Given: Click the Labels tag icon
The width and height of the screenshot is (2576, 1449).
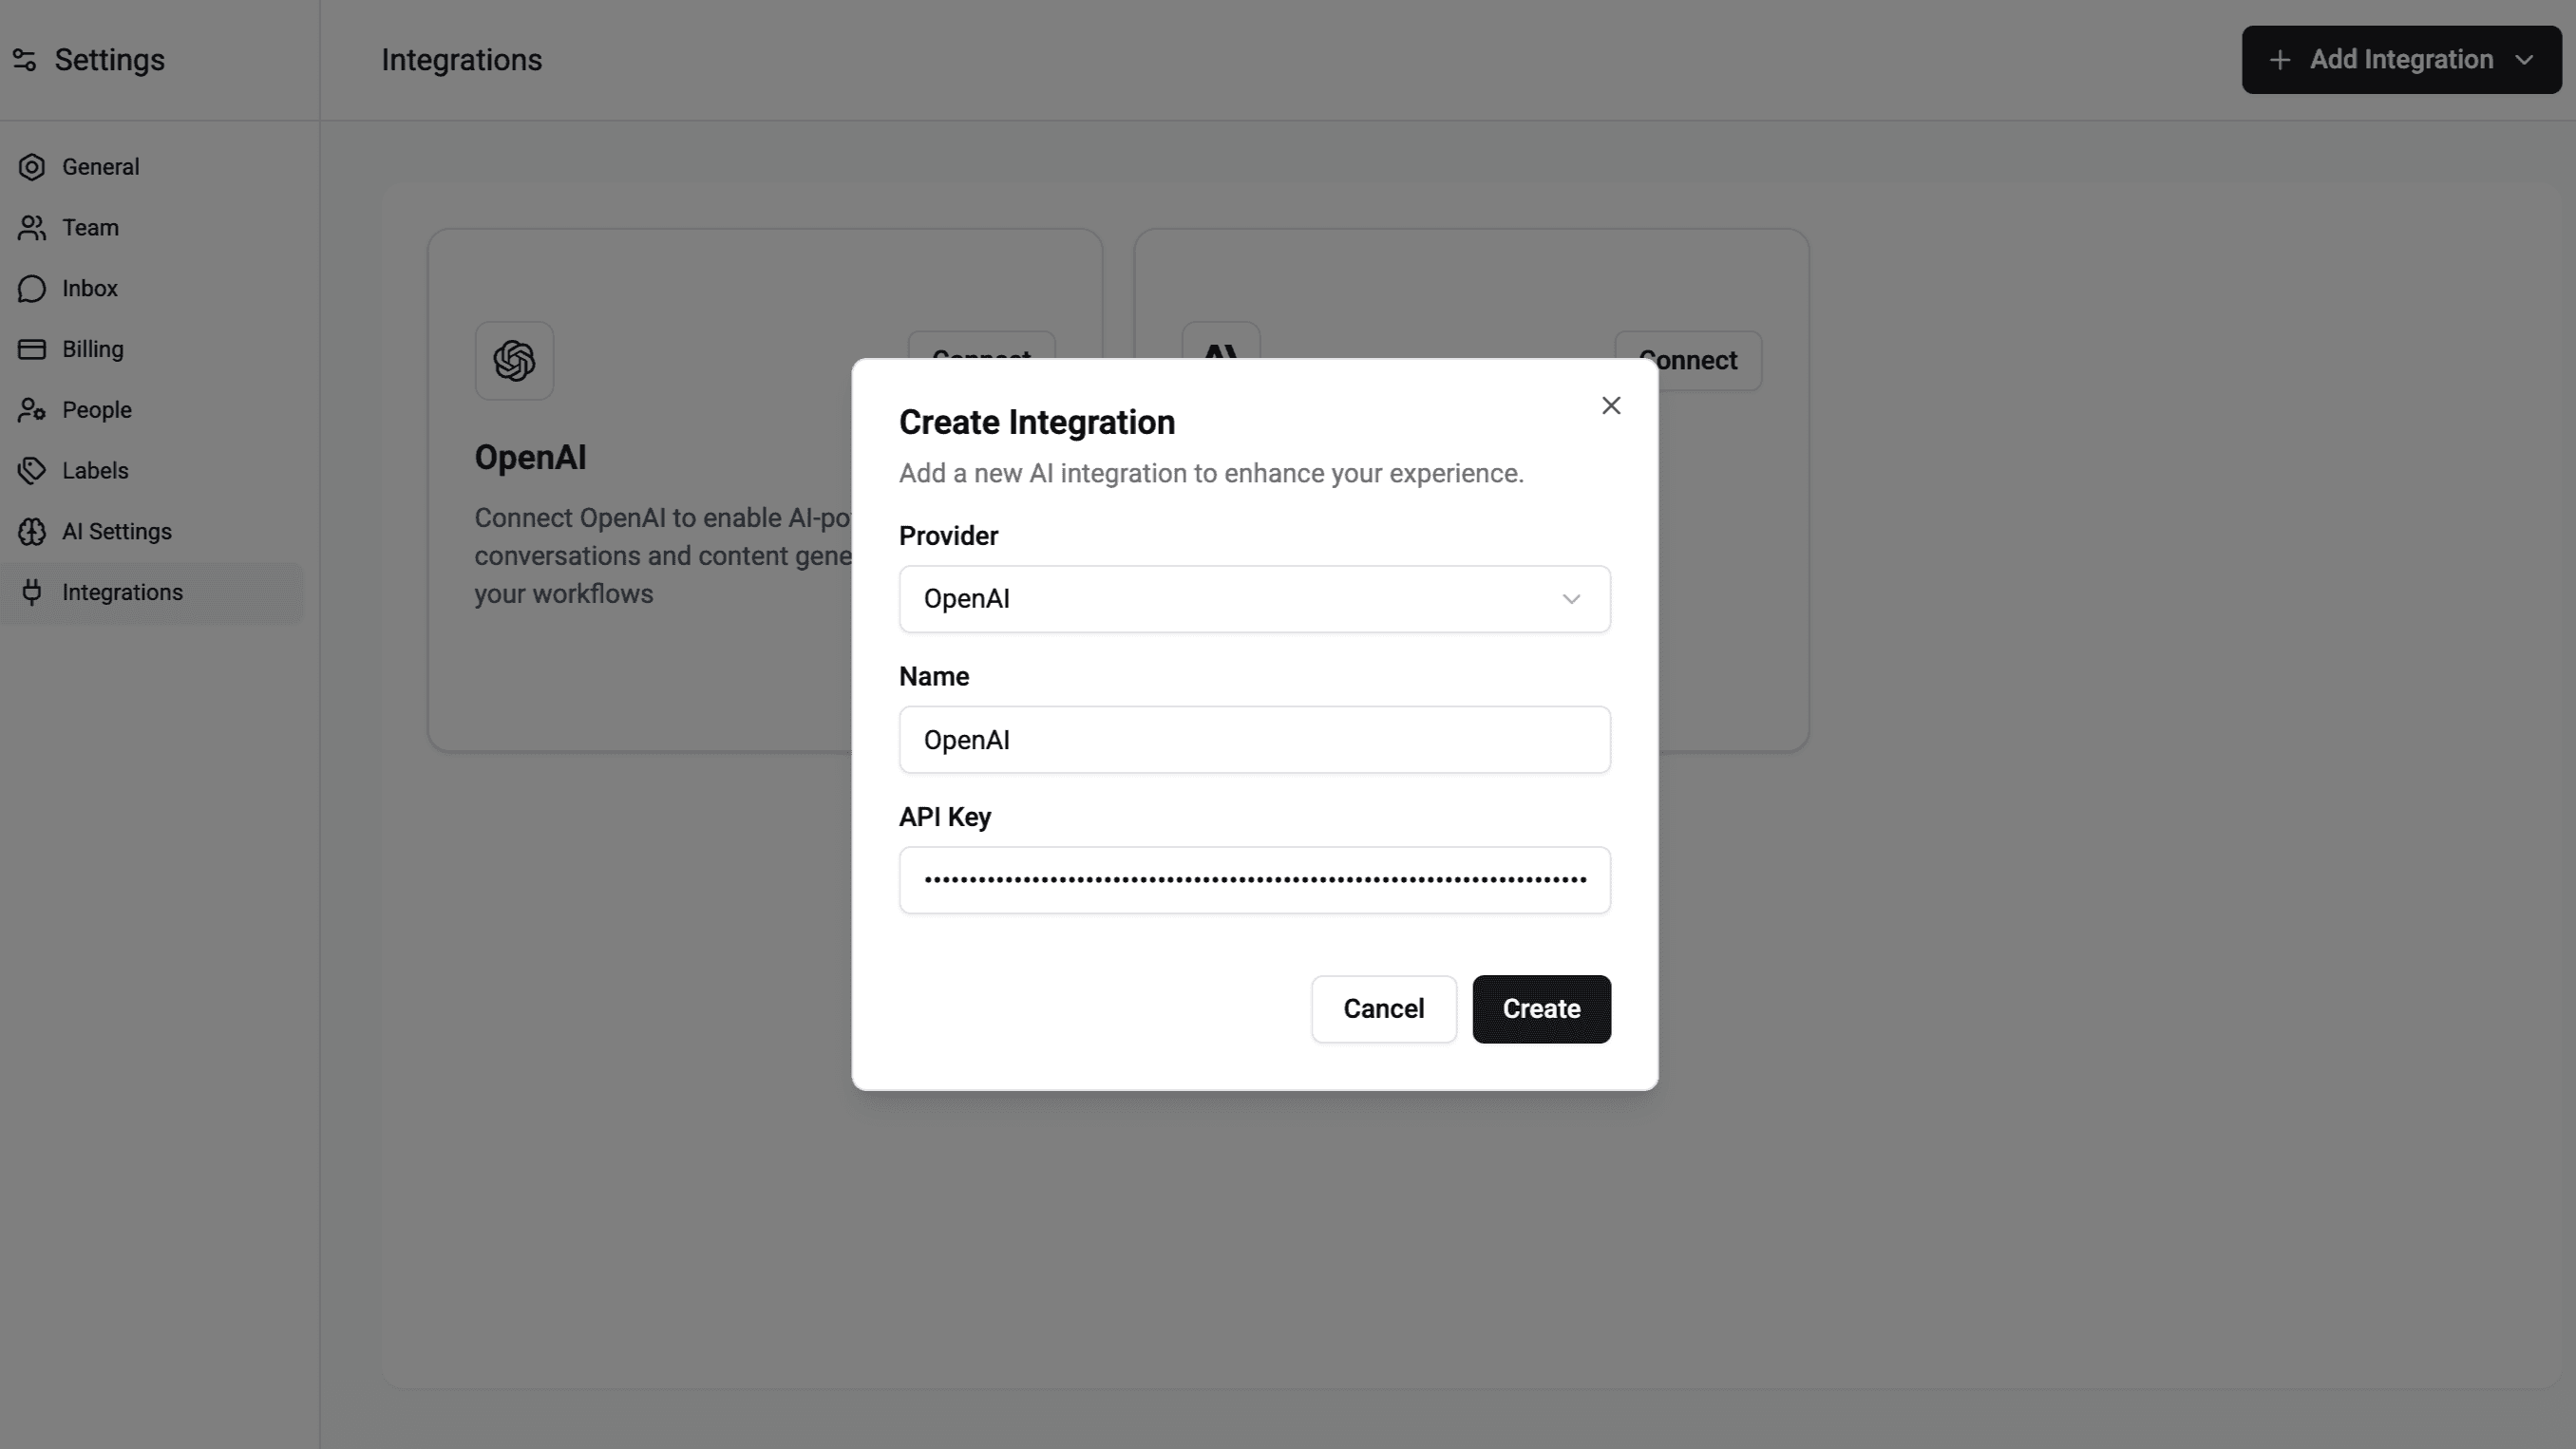Looking at the screenshot, I should point(31,470).
